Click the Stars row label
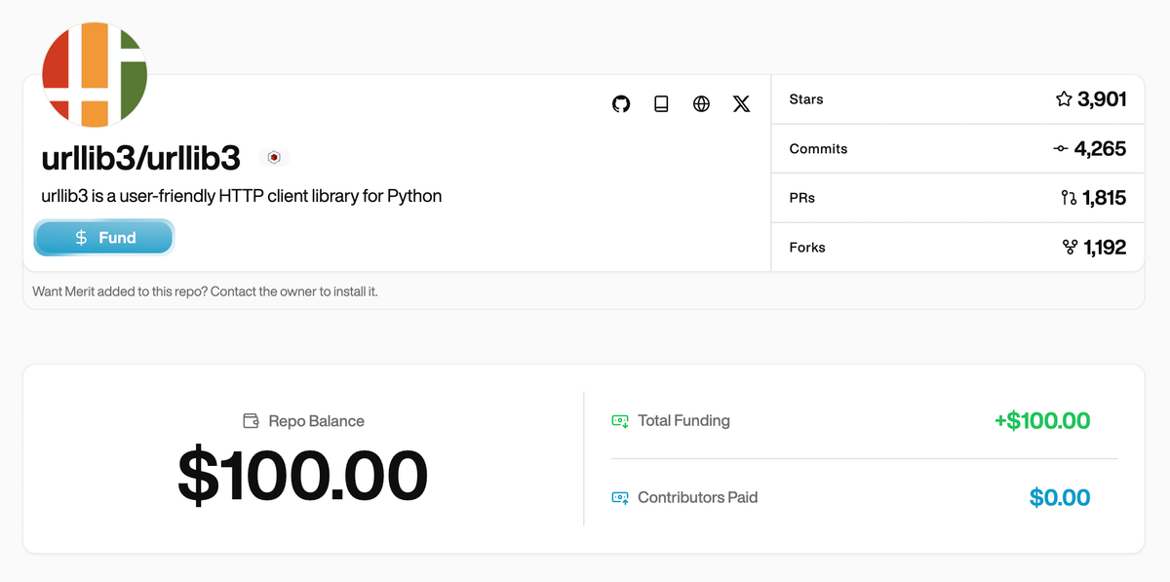 [806, 99]
